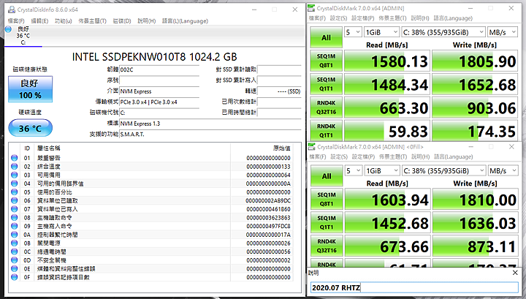Screen dimensions: 526x299
Task: Click the comment field with 2020.07 RHTZ
Action: [414, 287]
